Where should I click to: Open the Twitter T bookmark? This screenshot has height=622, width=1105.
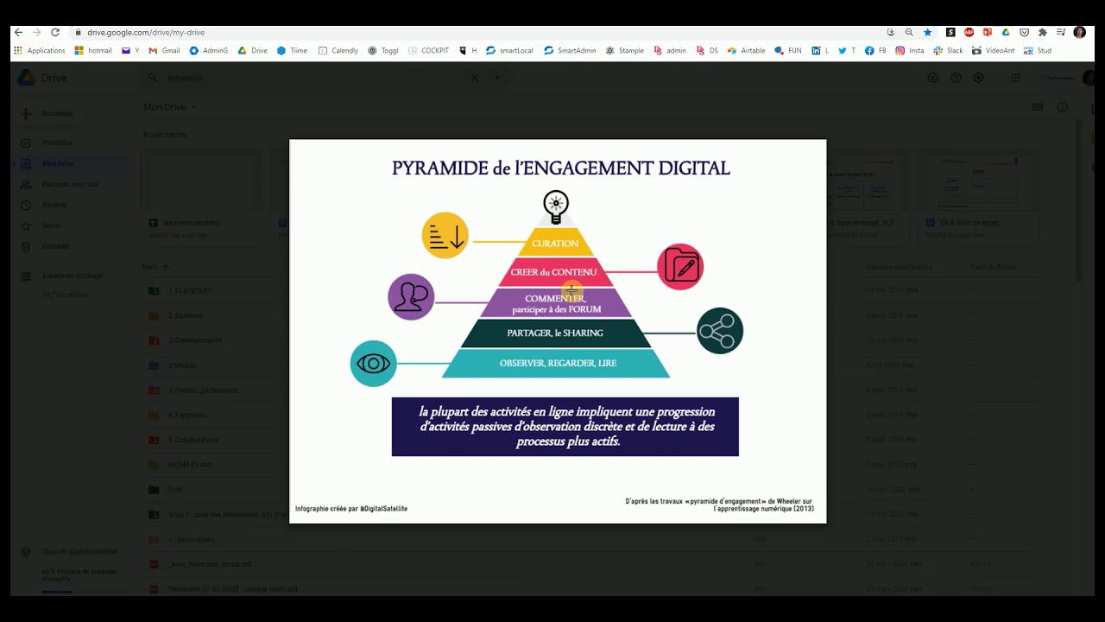click(x=847, y=51)
